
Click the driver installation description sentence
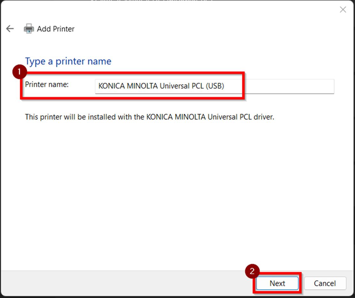click(150, 117)
